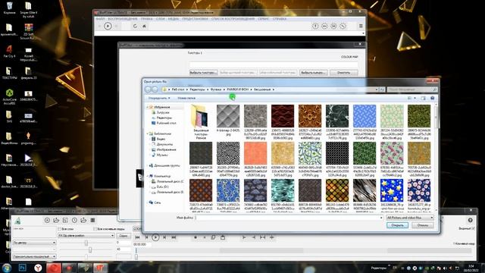
Task: Open the ФАЙЛ menu
Action: tap(100, 19)
